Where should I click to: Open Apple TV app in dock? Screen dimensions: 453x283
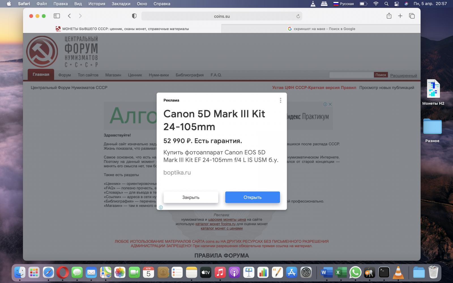coord(206,273)
